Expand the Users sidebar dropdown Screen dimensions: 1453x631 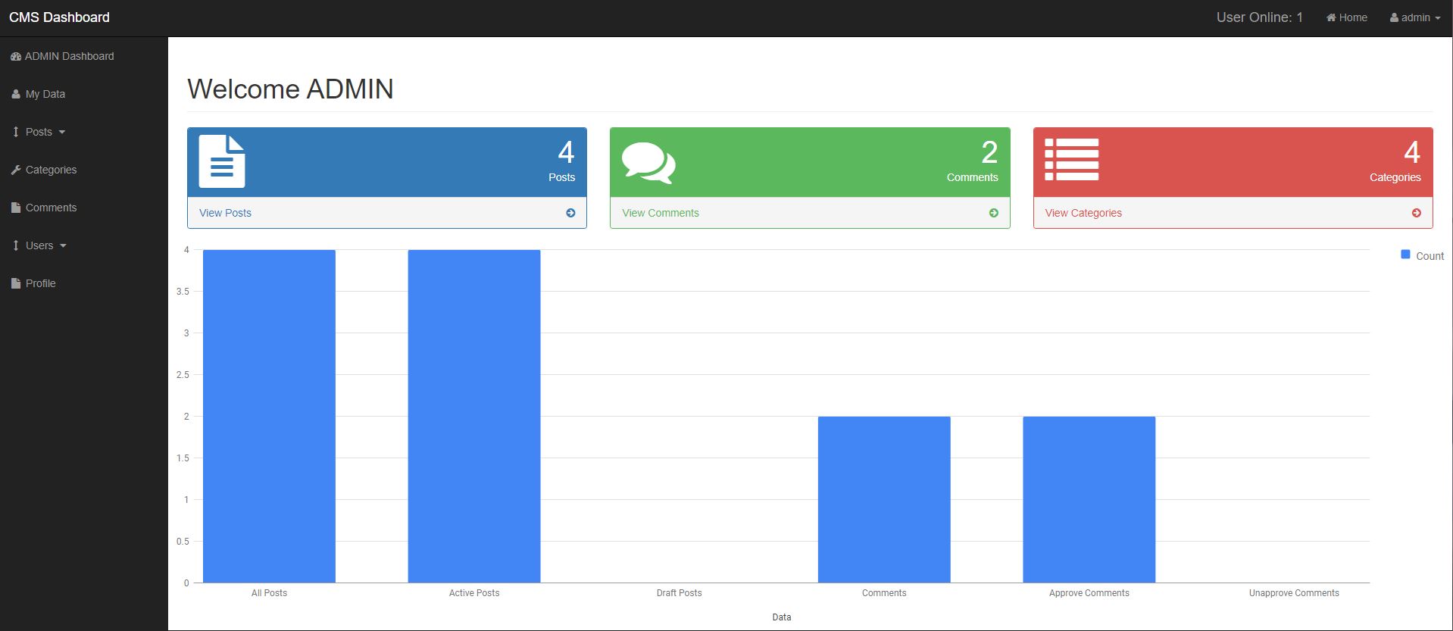pyautogui.click(x=40, y=245)
